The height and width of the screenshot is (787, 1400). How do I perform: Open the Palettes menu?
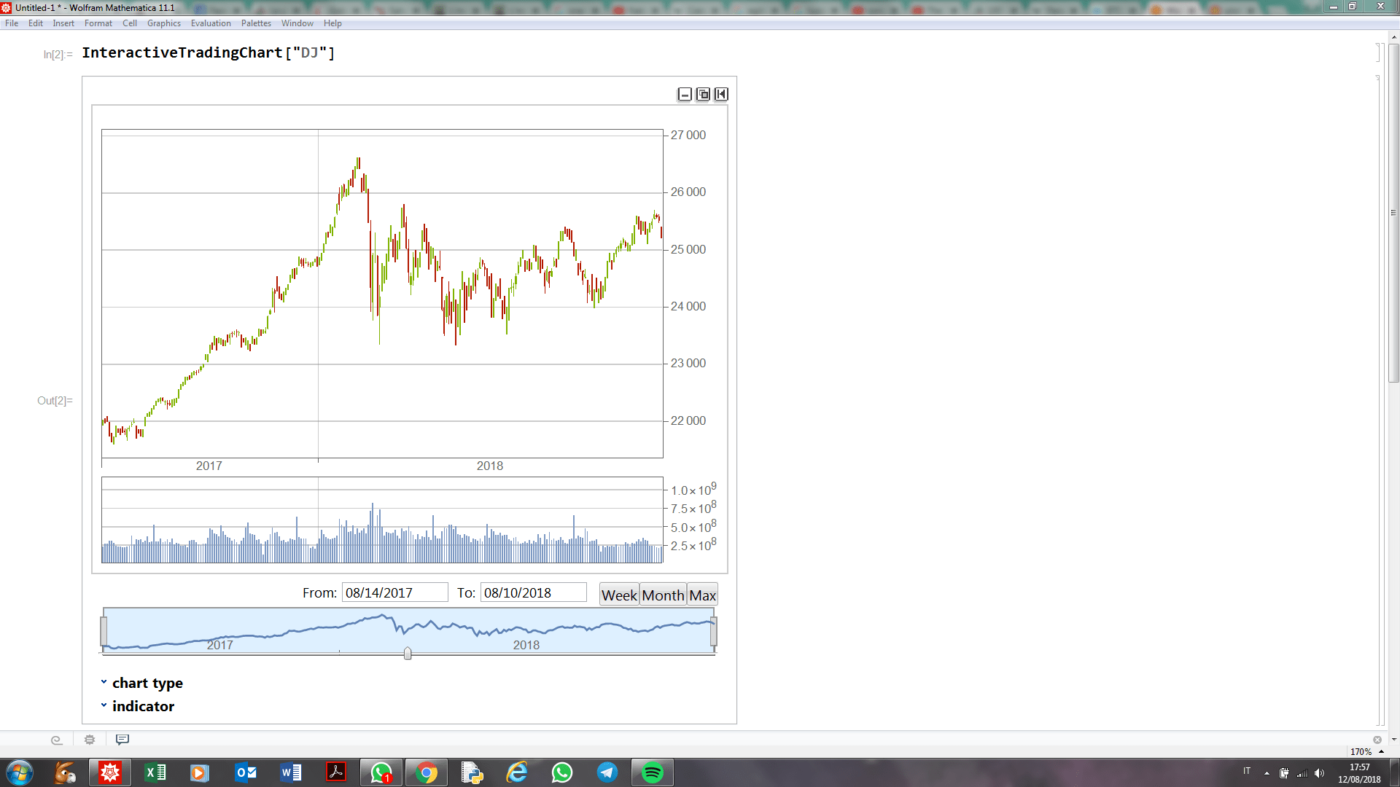[256, 23]
